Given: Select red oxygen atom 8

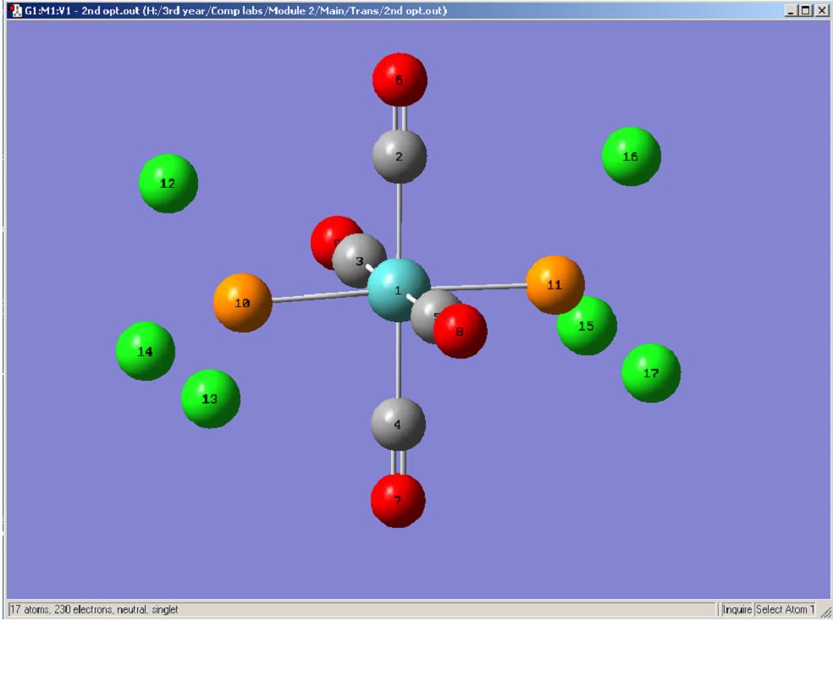Looking at the screenshot, I should coord(460,331).
